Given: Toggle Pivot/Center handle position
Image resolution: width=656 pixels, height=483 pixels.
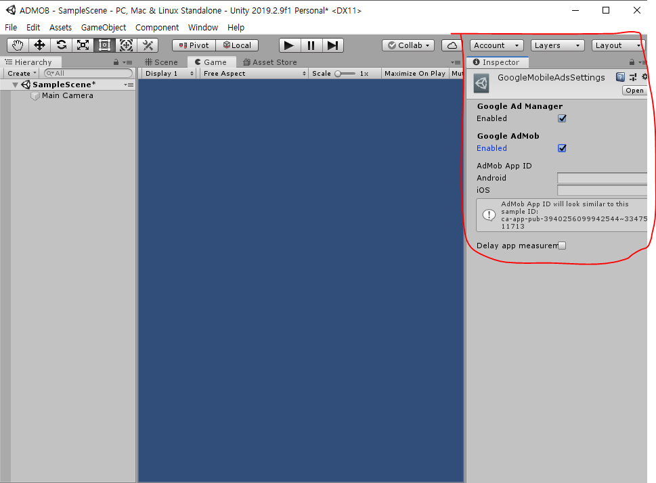Looking at the screenshot, I should point(194,45).
